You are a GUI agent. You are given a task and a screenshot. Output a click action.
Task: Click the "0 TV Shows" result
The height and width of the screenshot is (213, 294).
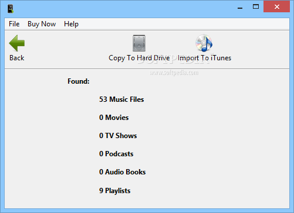tap(118, 136)
